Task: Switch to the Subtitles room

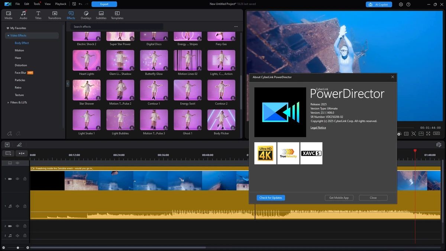Action: pos(101,15)
